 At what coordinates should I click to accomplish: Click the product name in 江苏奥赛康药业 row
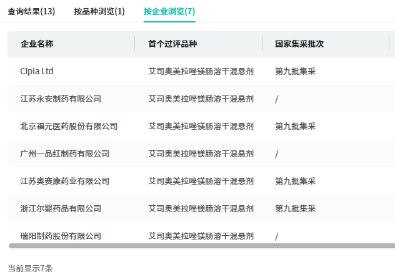201,181
